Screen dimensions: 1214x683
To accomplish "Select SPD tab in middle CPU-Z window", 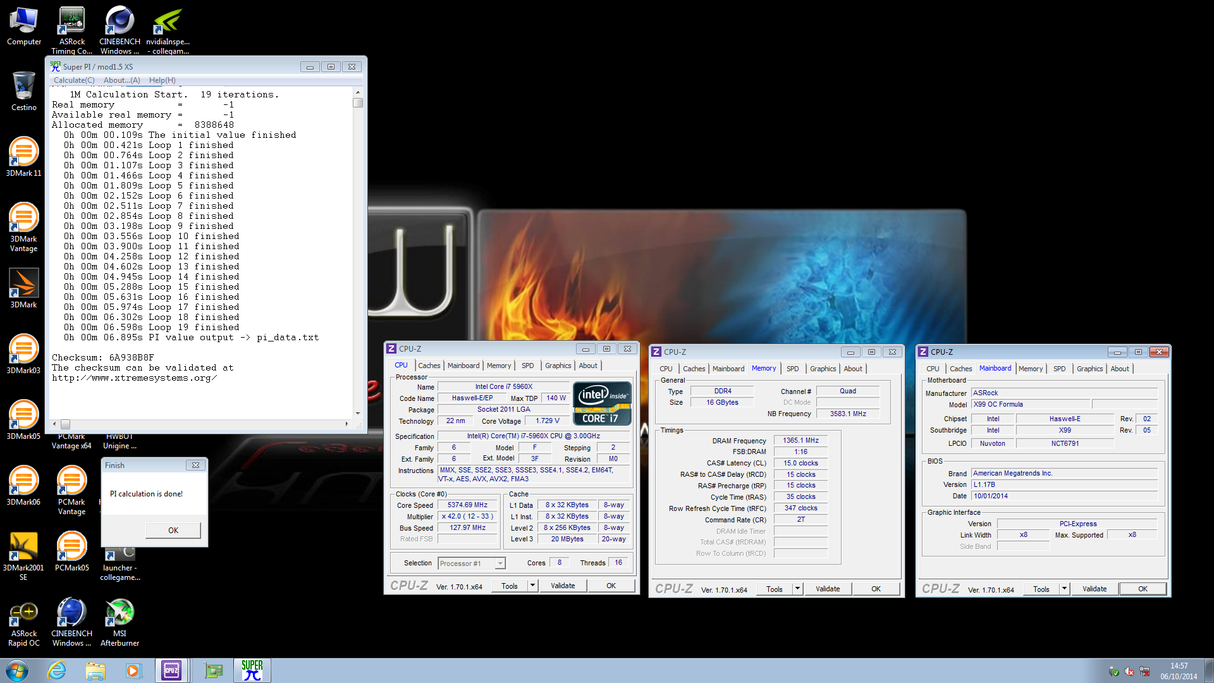I will (x=793, y=369).
